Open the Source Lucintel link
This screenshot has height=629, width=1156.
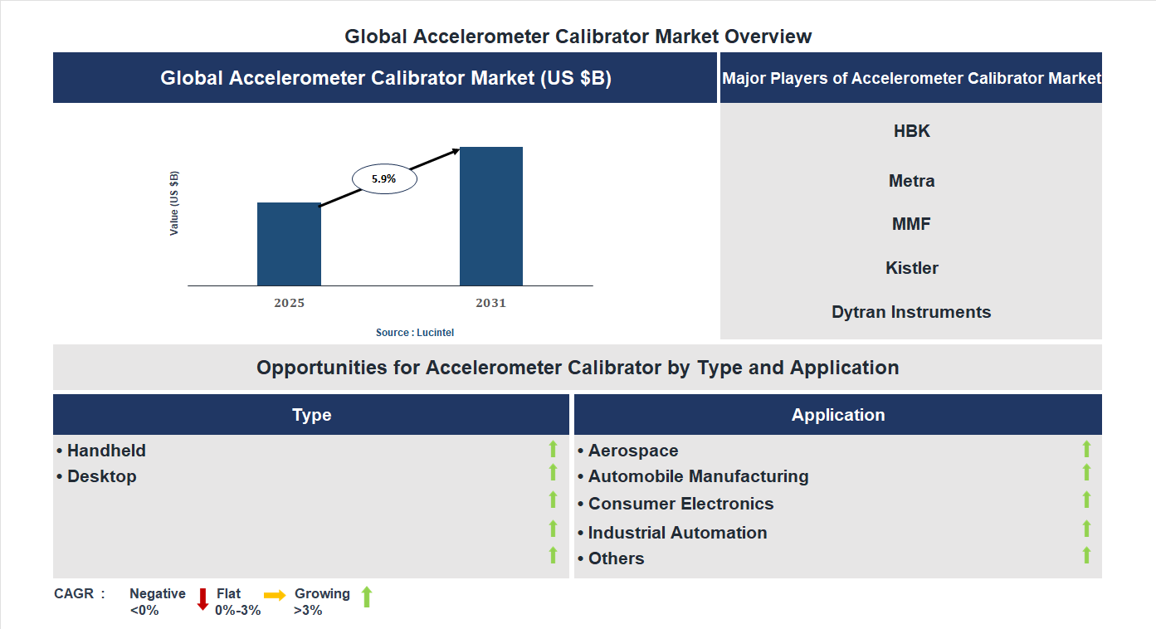pos(414,332)
